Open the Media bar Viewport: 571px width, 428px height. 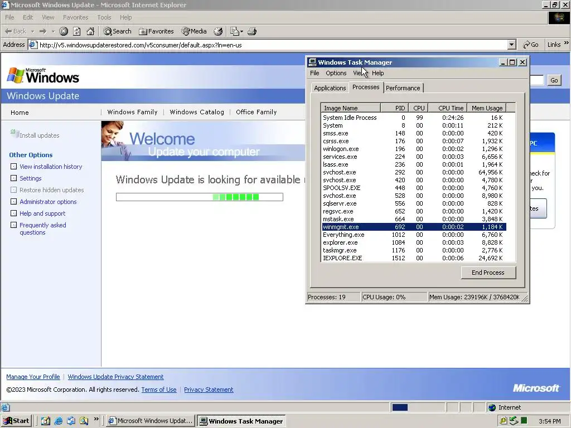(194, 31)
